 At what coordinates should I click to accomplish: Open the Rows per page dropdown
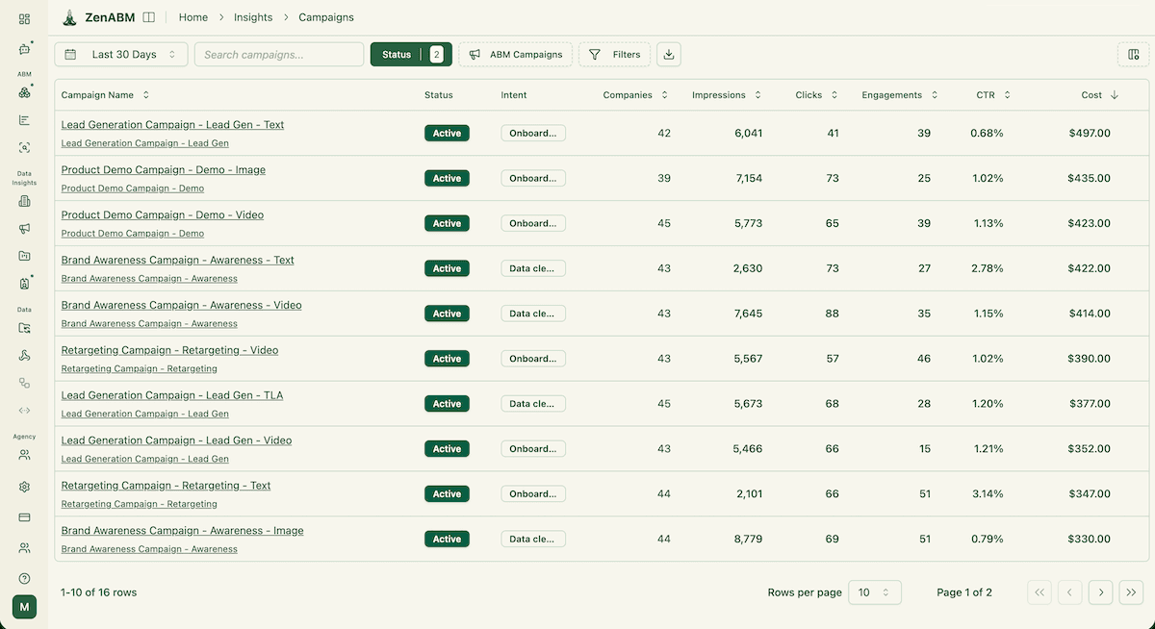click(x=874, y=592)
